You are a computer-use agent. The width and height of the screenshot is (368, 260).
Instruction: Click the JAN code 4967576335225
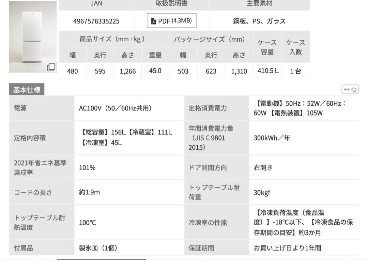[x=96, y=21]
